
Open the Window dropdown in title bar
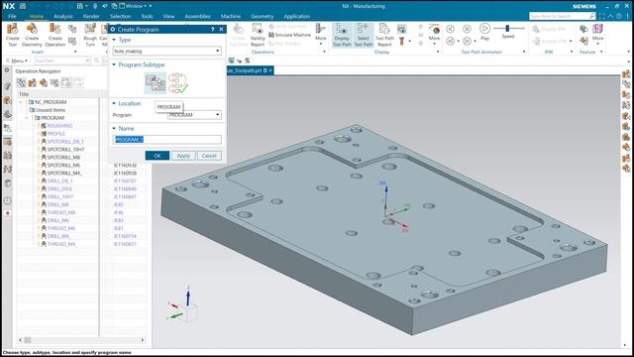pyautogui.click(x=136, y=6)
